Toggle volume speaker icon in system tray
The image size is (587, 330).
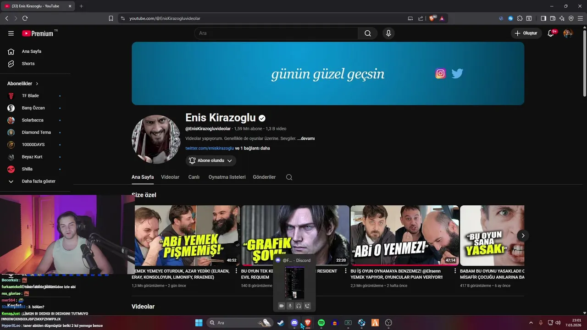(558, 323)
